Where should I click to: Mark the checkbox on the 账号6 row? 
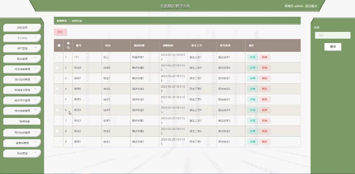[x=57, y=89]
